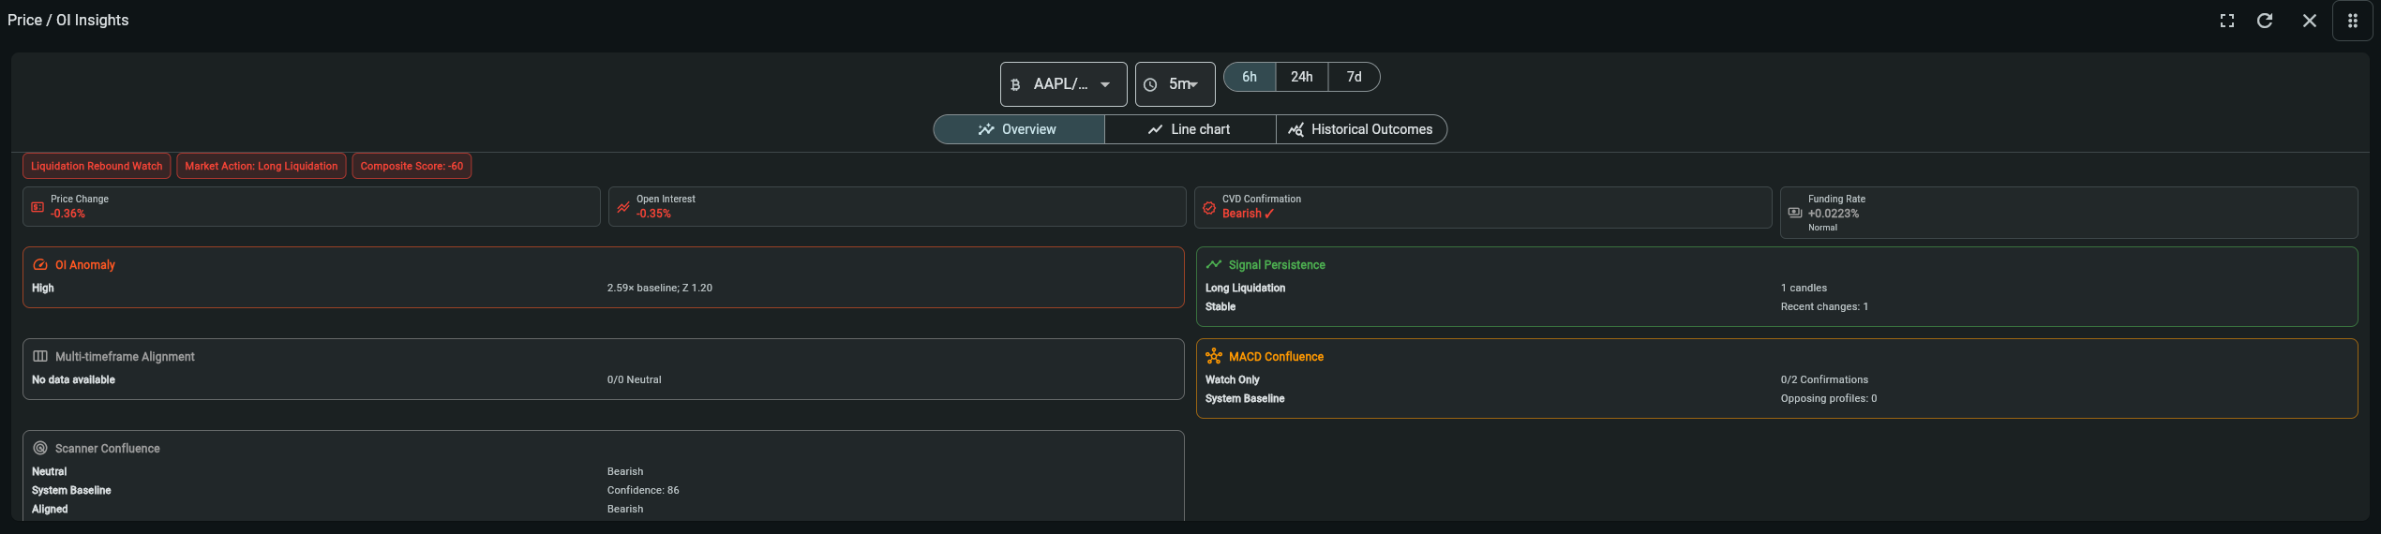Click the Liquidation Rebound Watch badge
The image size is (2381, 534).
[97, 166]
